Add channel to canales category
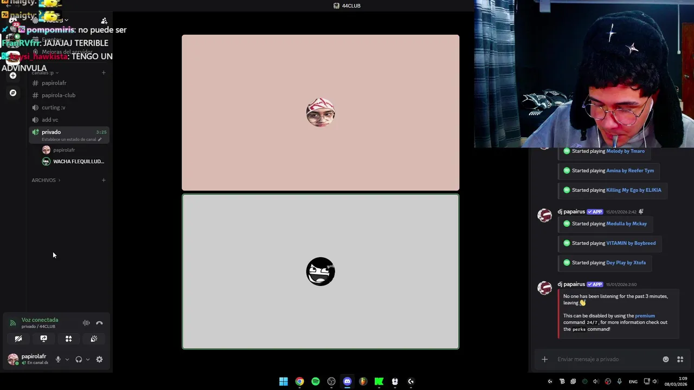 [104, 73]
